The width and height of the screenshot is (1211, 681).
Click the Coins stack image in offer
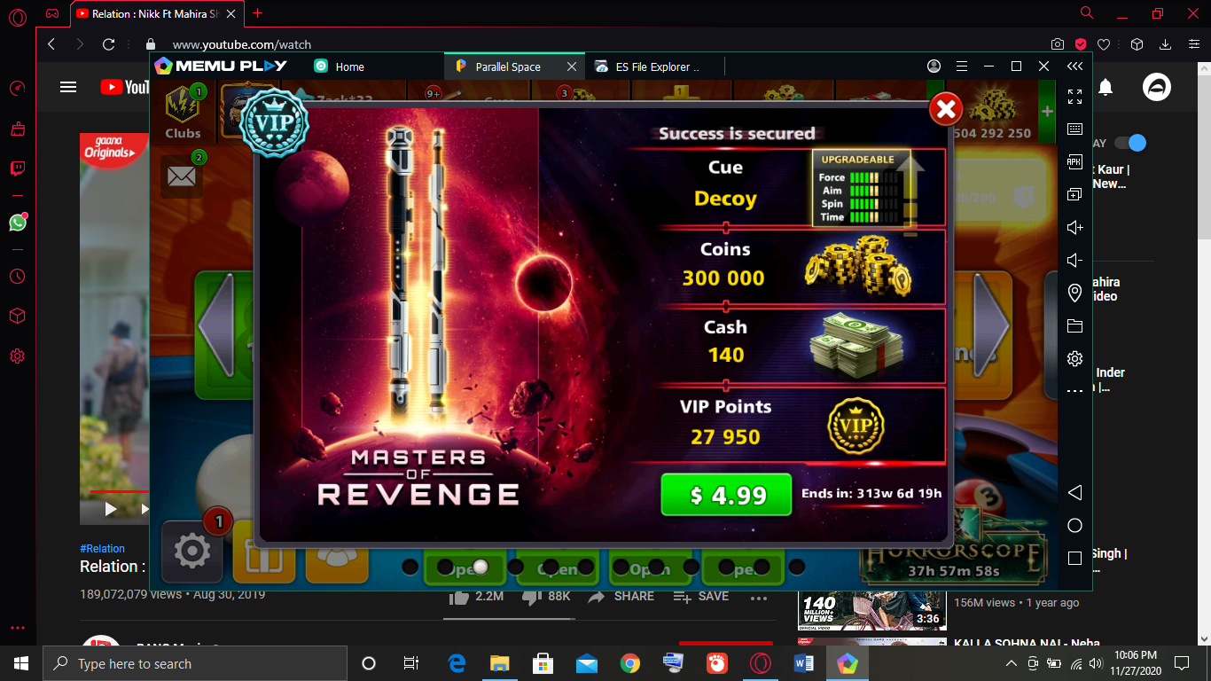pyautogui.click(x=858, y=268)
